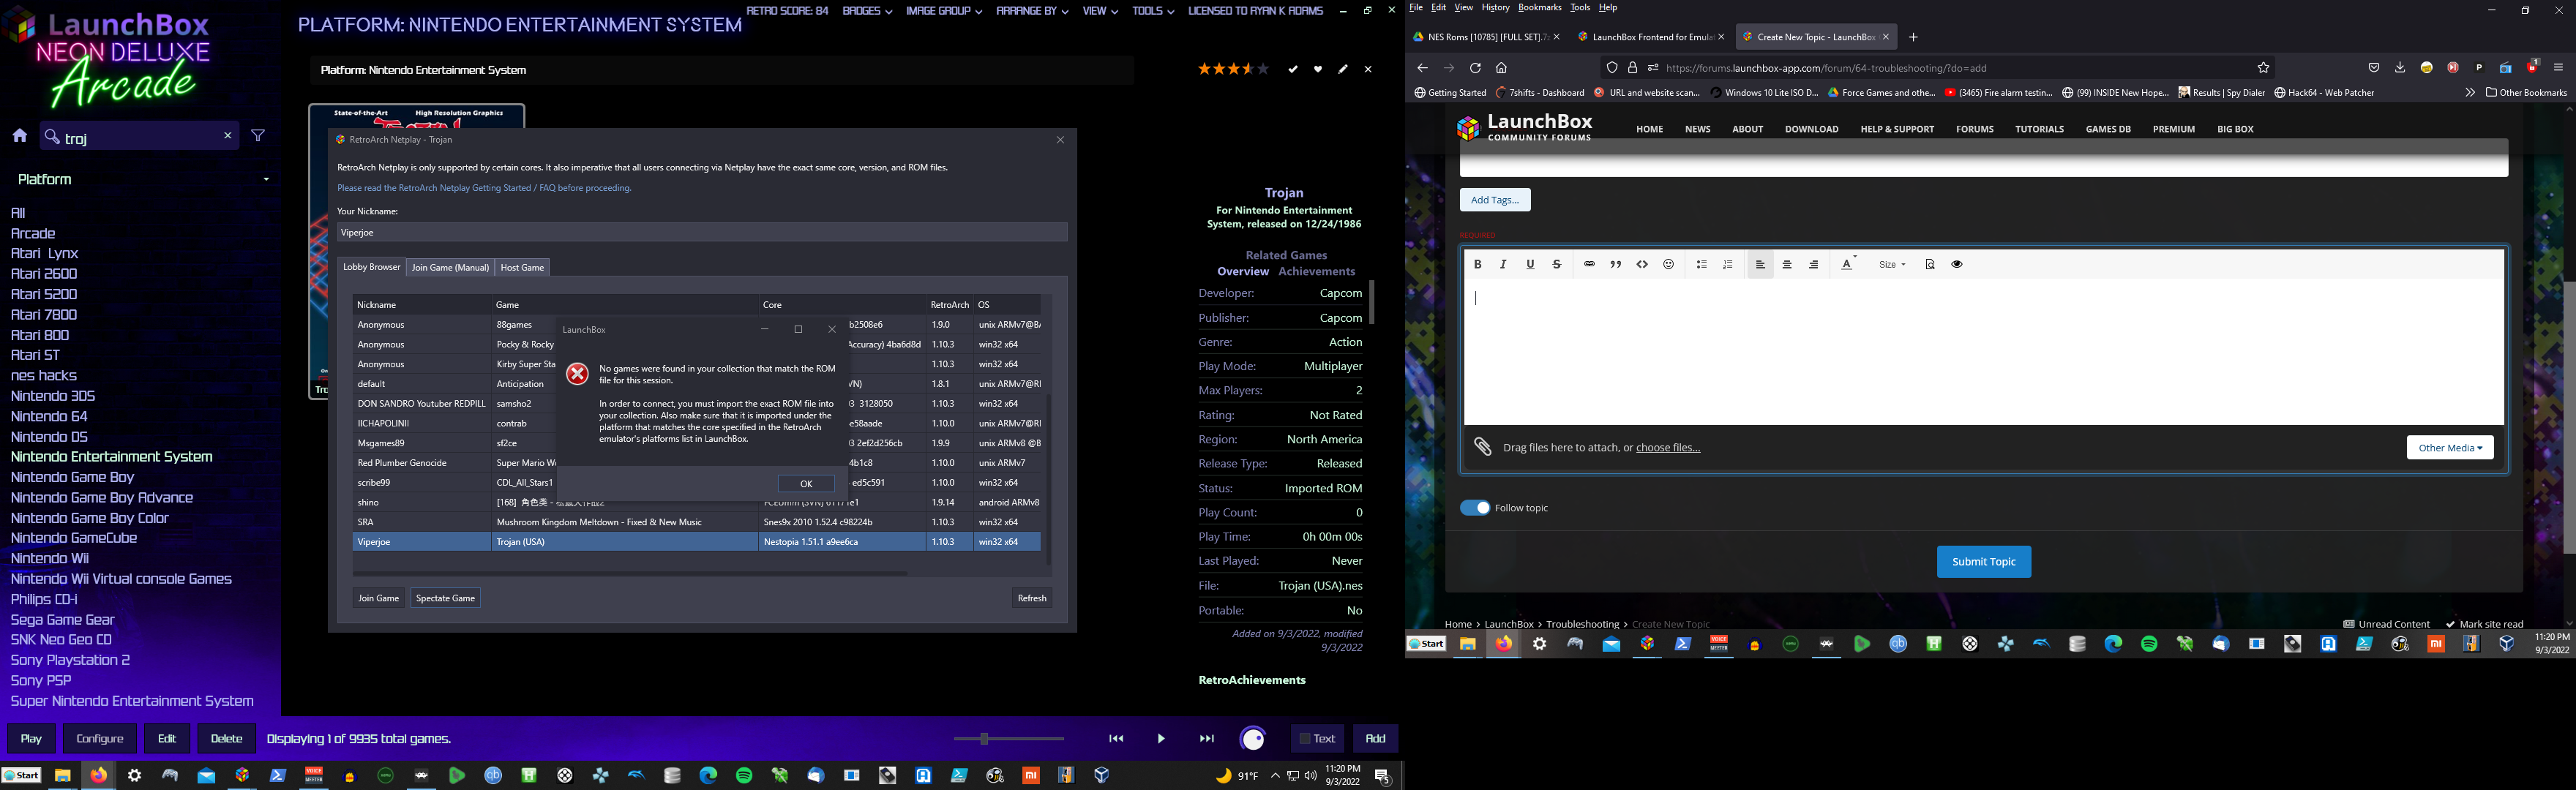Apply italic formatting in forum editor
The width and height of the screenshot is (2576, 790).
[x=1503, y=265]
